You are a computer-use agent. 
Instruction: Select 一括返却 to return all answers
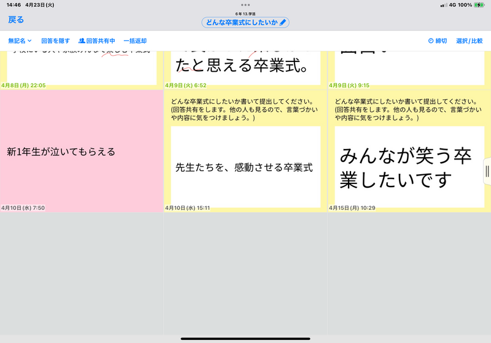135,41
